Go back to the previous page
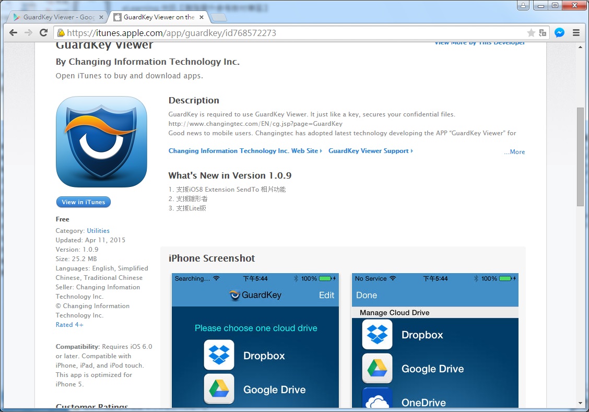 point(13,33)
